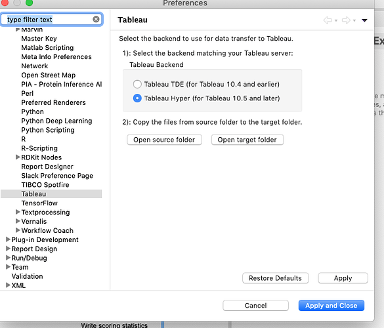
Task: Expand the Textprocessing tree node
Action: pyautogui.click(x=18, y=212)
